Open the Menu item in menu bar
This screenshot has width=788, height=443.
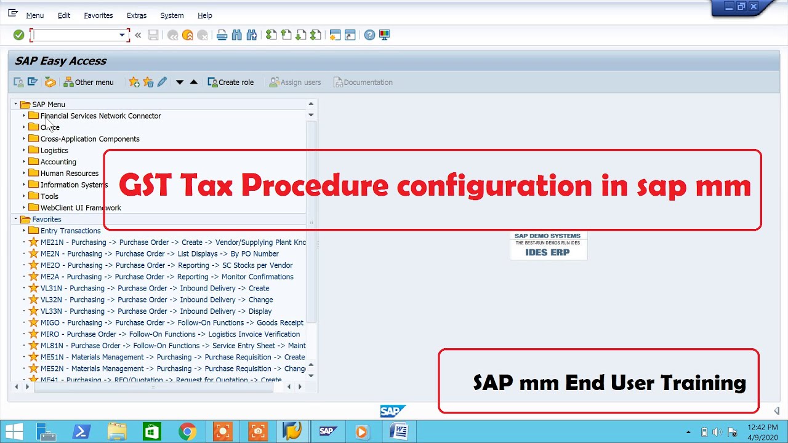(34, 15)
